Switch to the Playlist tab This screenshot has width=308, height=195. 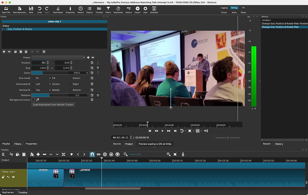coord(6,144)
